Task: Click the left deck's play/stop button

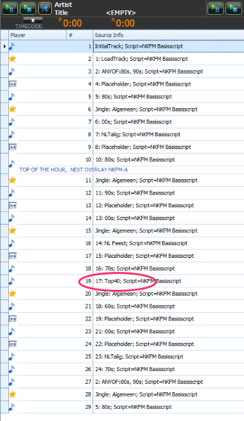Action: (x=28, y=8)
